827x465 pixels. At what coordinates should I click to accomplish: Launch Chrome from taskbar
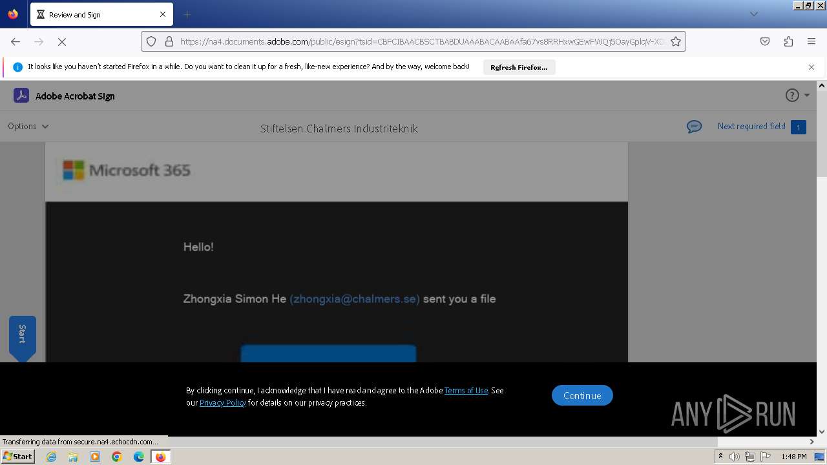click(117, 457)
